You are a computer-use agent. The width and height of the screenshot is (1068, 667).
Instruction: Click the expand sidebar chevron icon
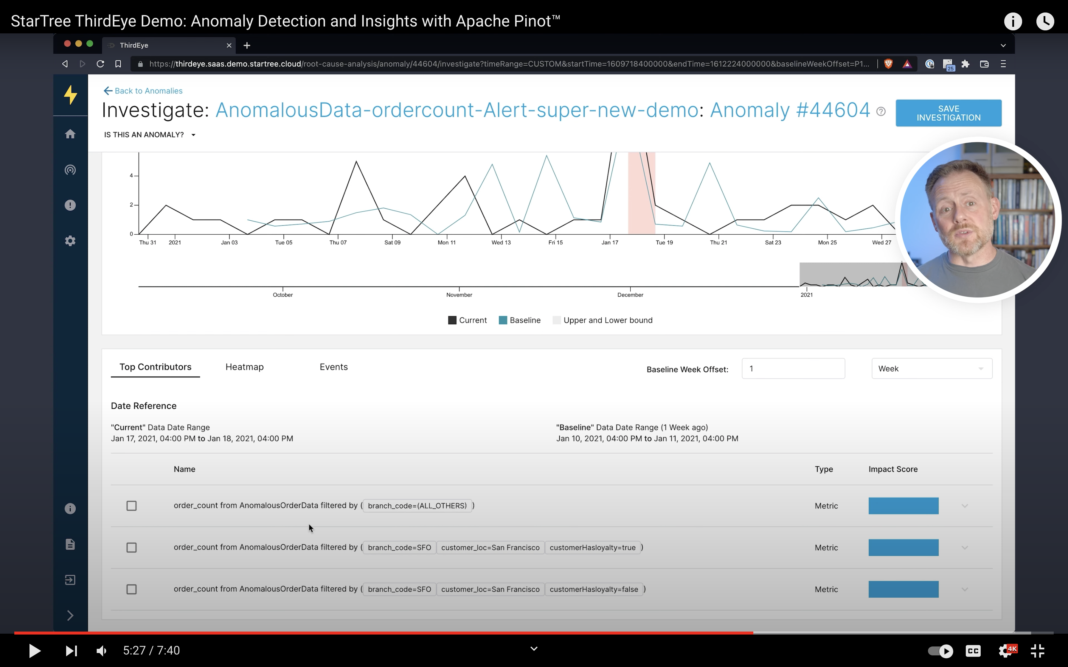click(x=70, y=615)
